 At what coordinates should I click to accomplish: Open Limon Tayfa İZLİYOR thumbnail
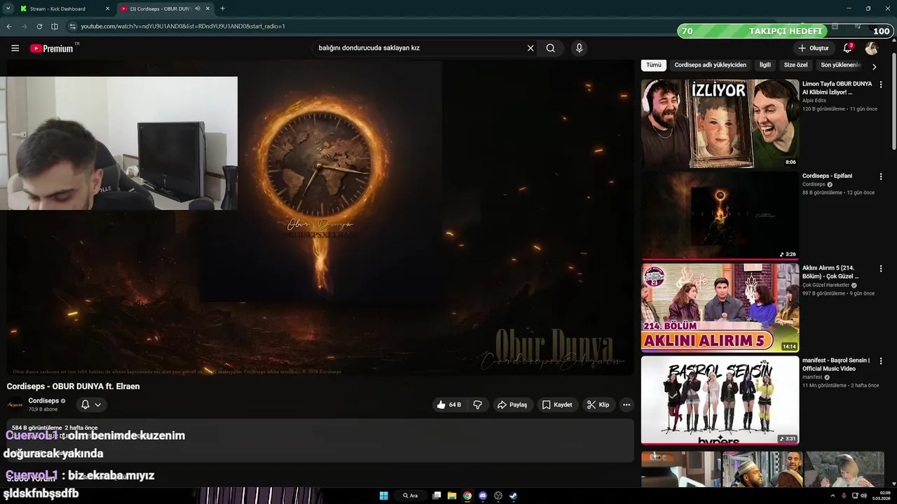[720, 123]
